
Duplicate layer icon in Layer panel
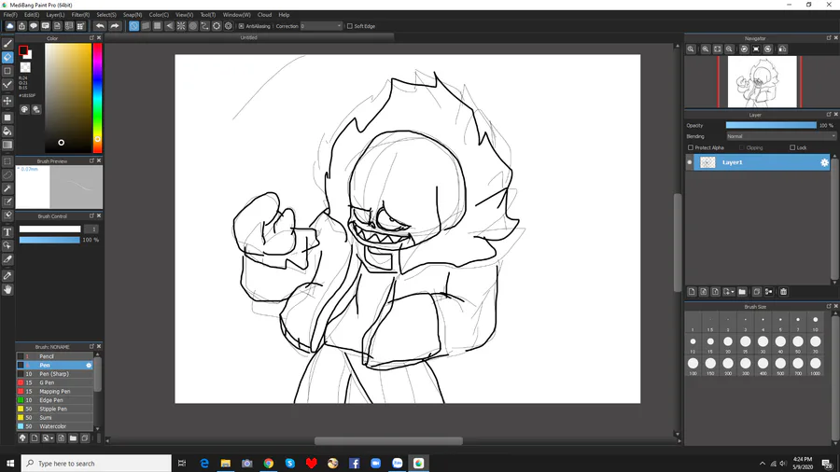756,292
